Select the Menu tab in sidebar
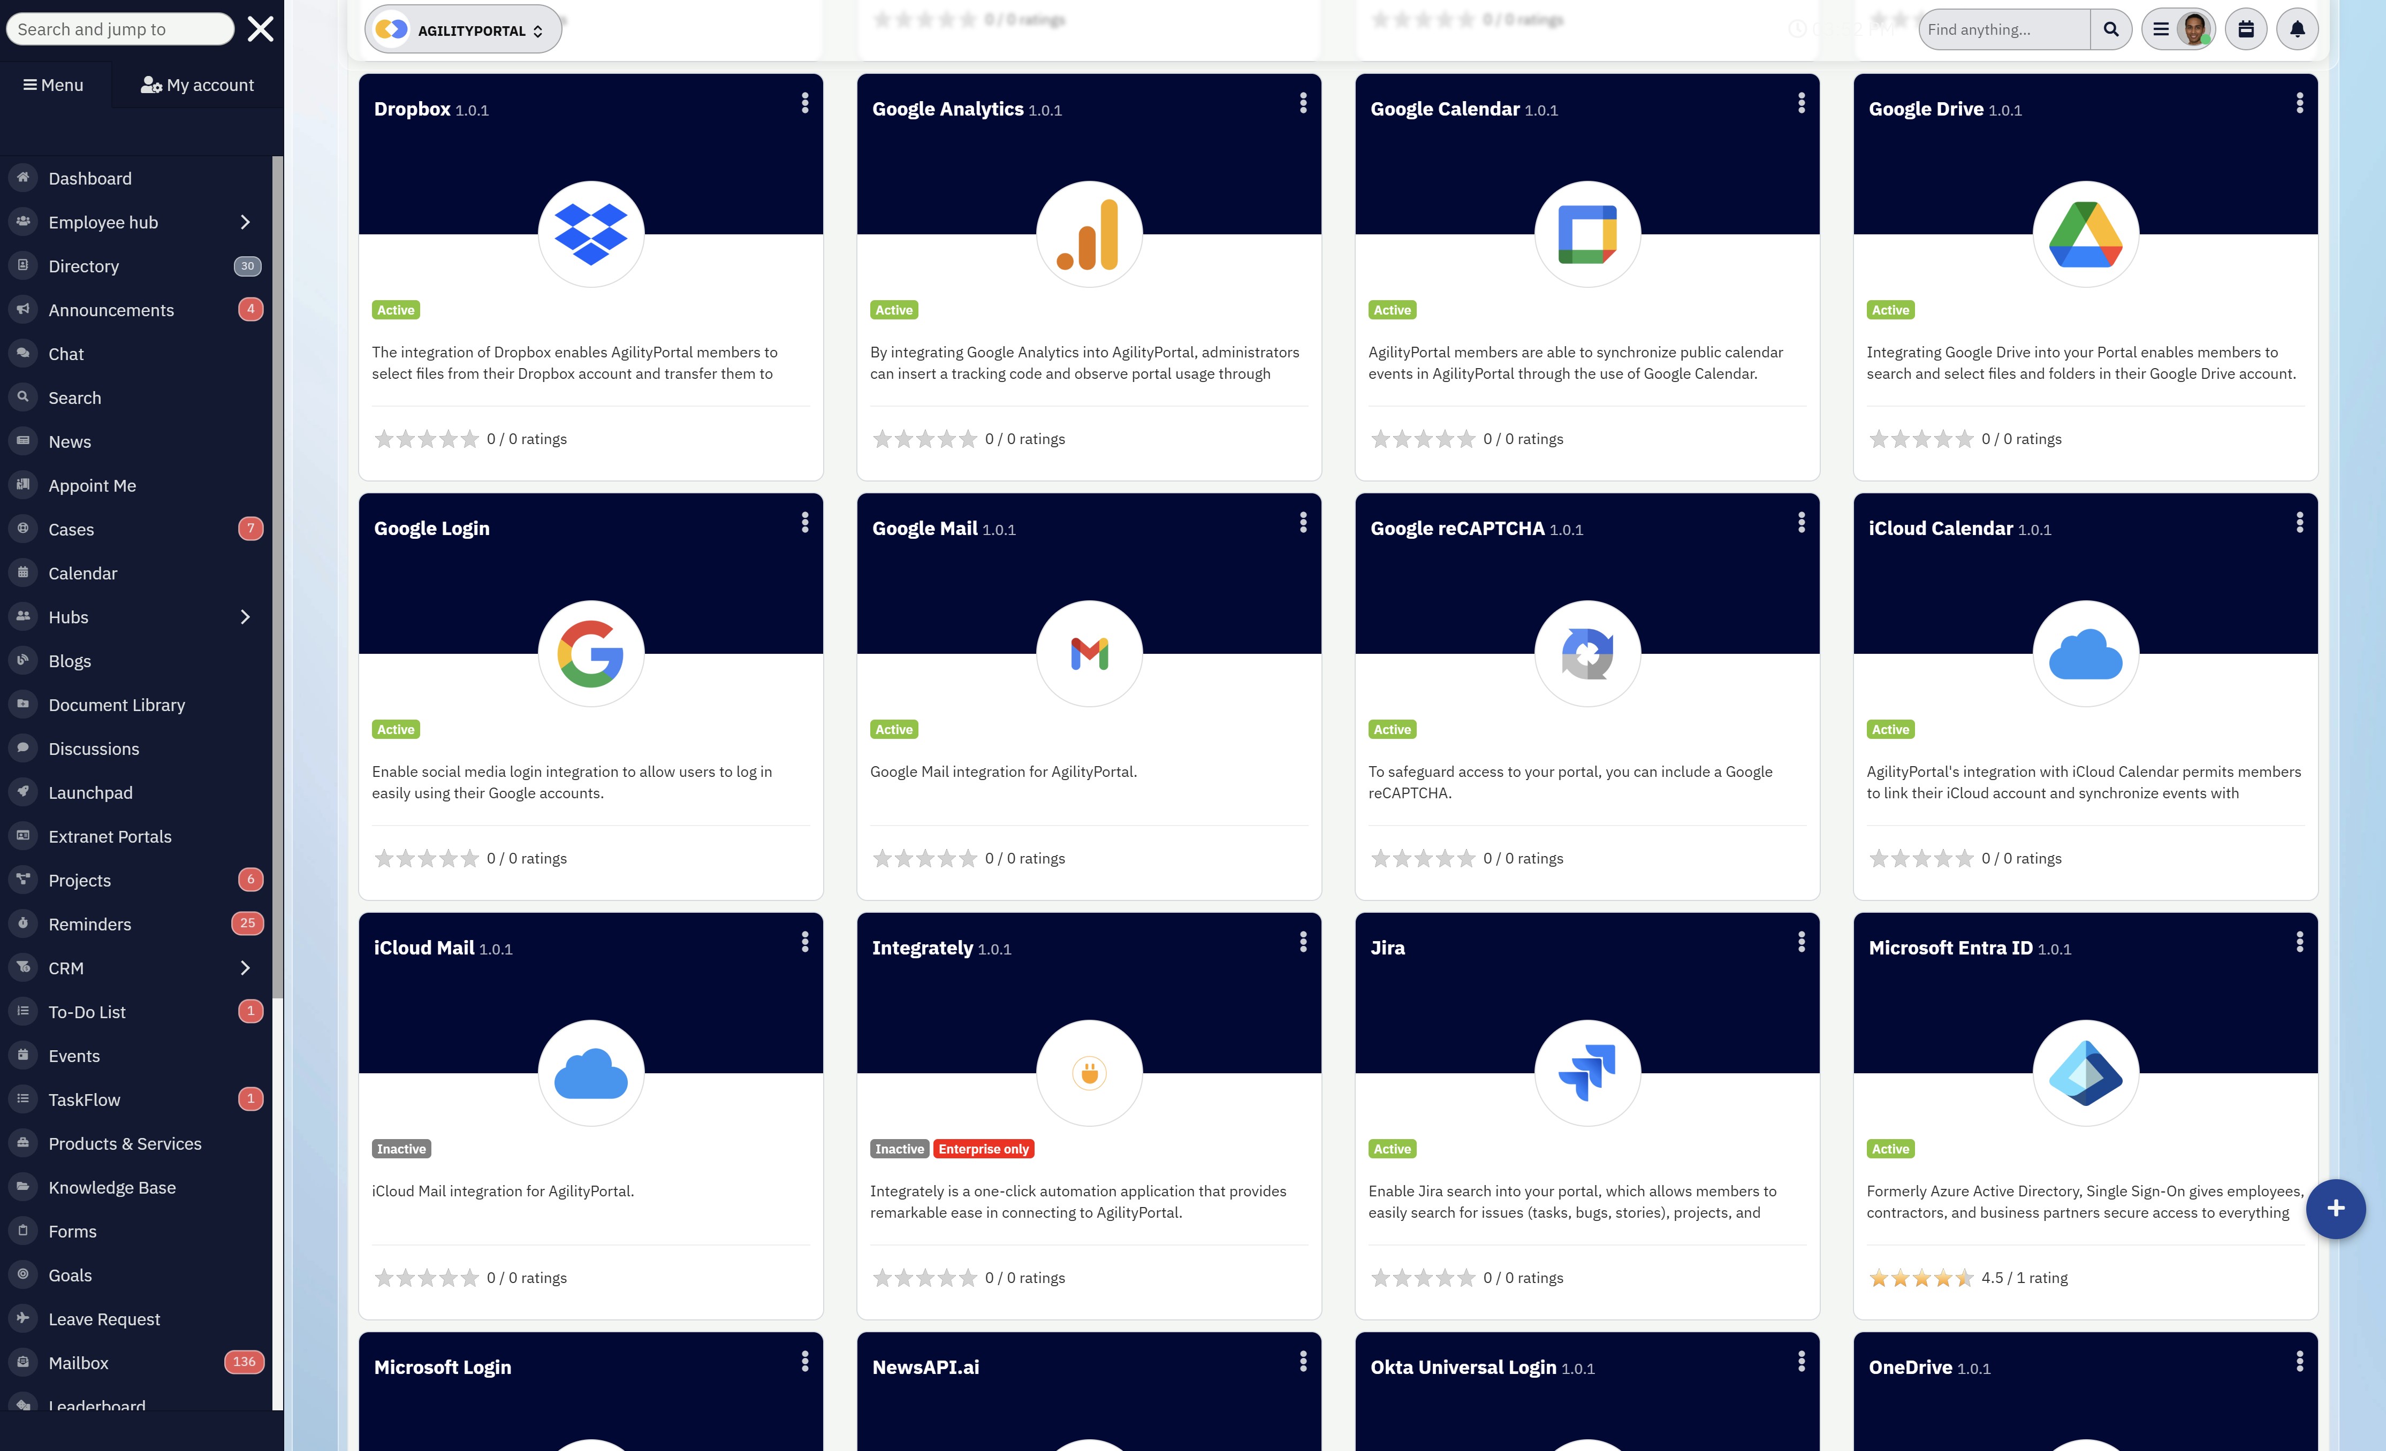The width and height of the screenshot is (2386, 1451). tap(54, 85)
